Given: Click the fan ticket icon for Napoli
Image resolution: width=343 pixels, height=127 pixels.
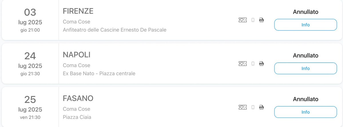Looking at the screenshot, I should click(243, 63).
